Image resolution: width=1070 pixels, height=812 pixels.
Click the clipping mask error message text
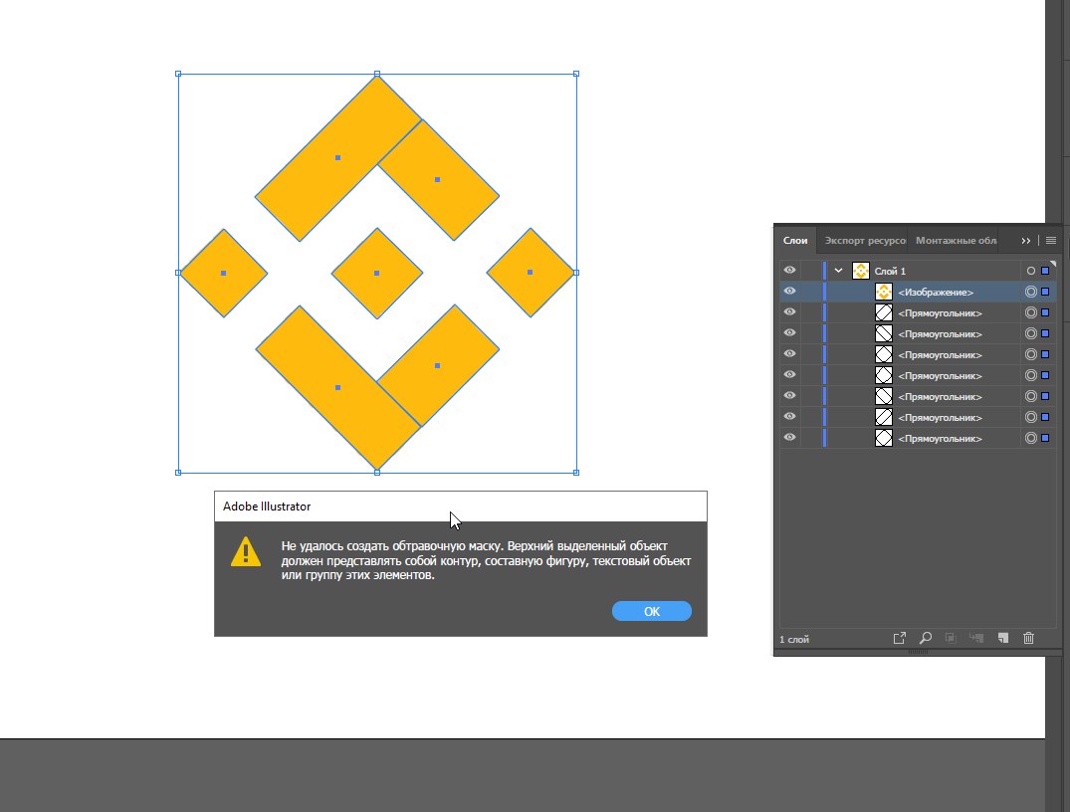coord(486,560)
